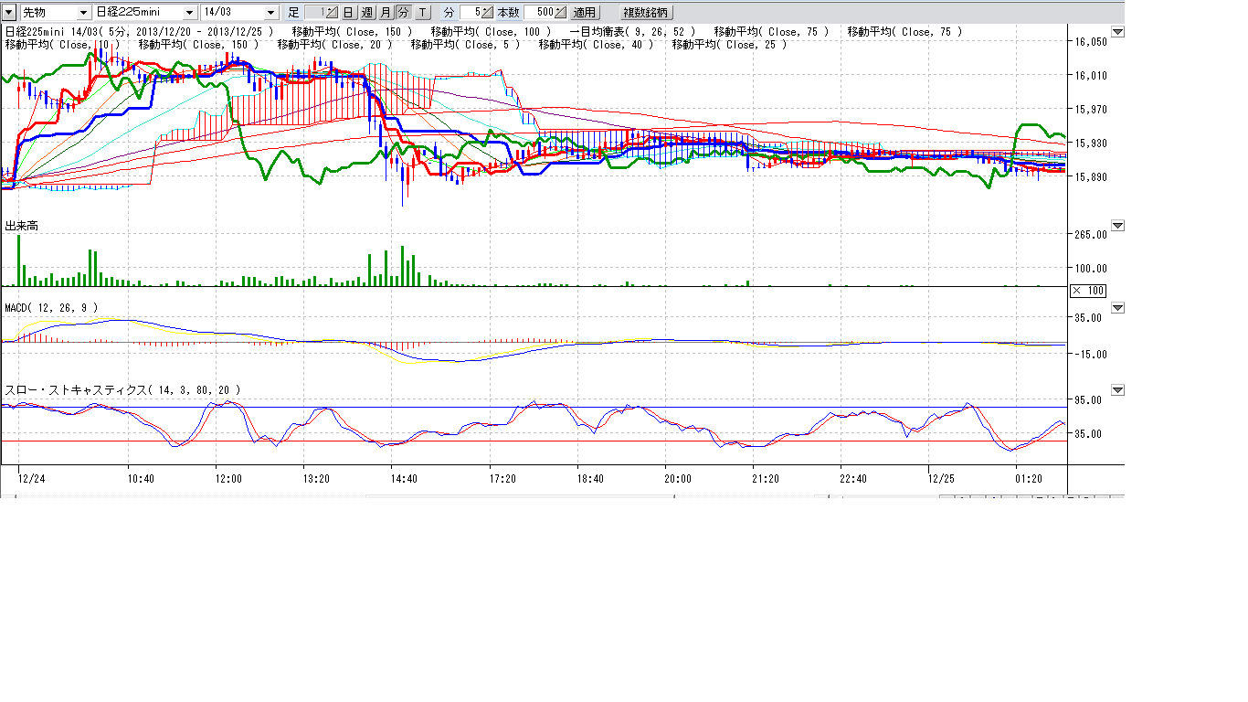This screenshot has height=702, width=1248.
Task: Expand the 14/03 contract month dropdown
Action: click(x=270, y=13)
